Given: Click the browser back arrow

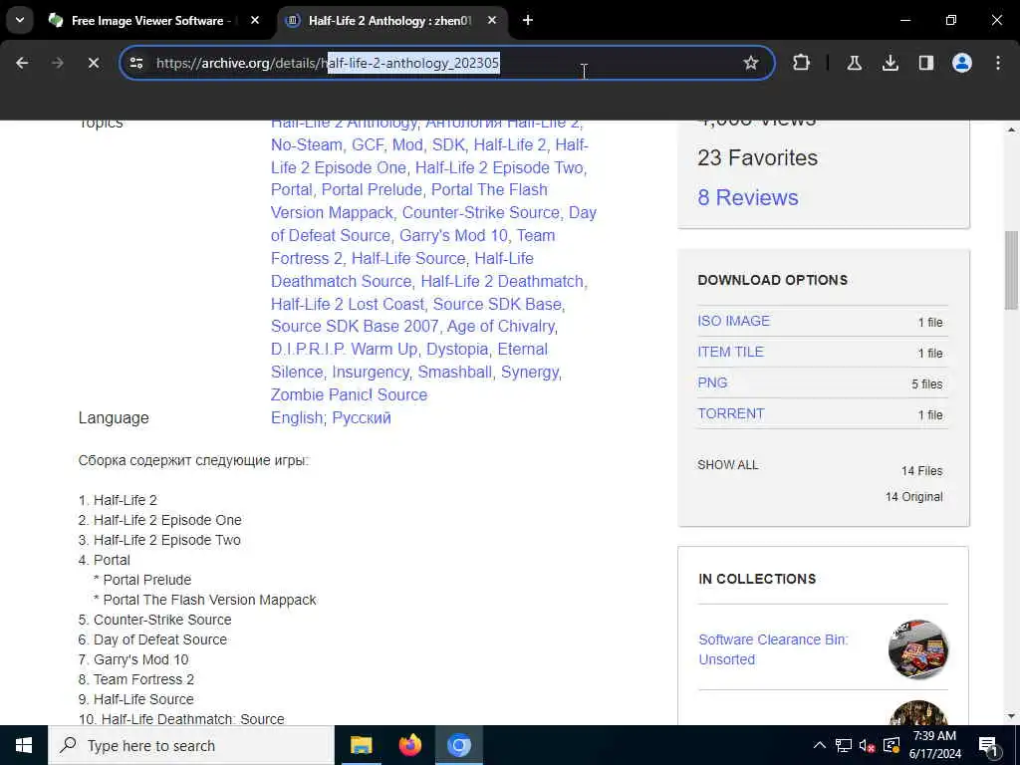Looking at the screenshot, I should (x=22, y=63).
